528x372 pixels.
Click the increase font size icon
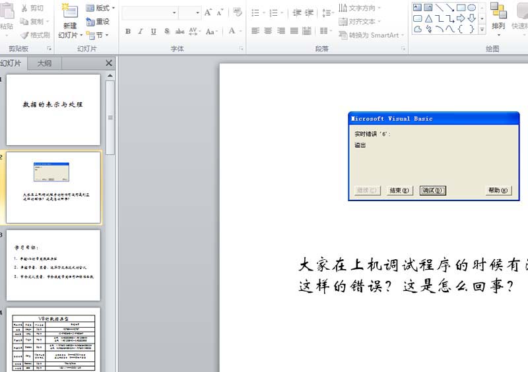click(208, 13)
